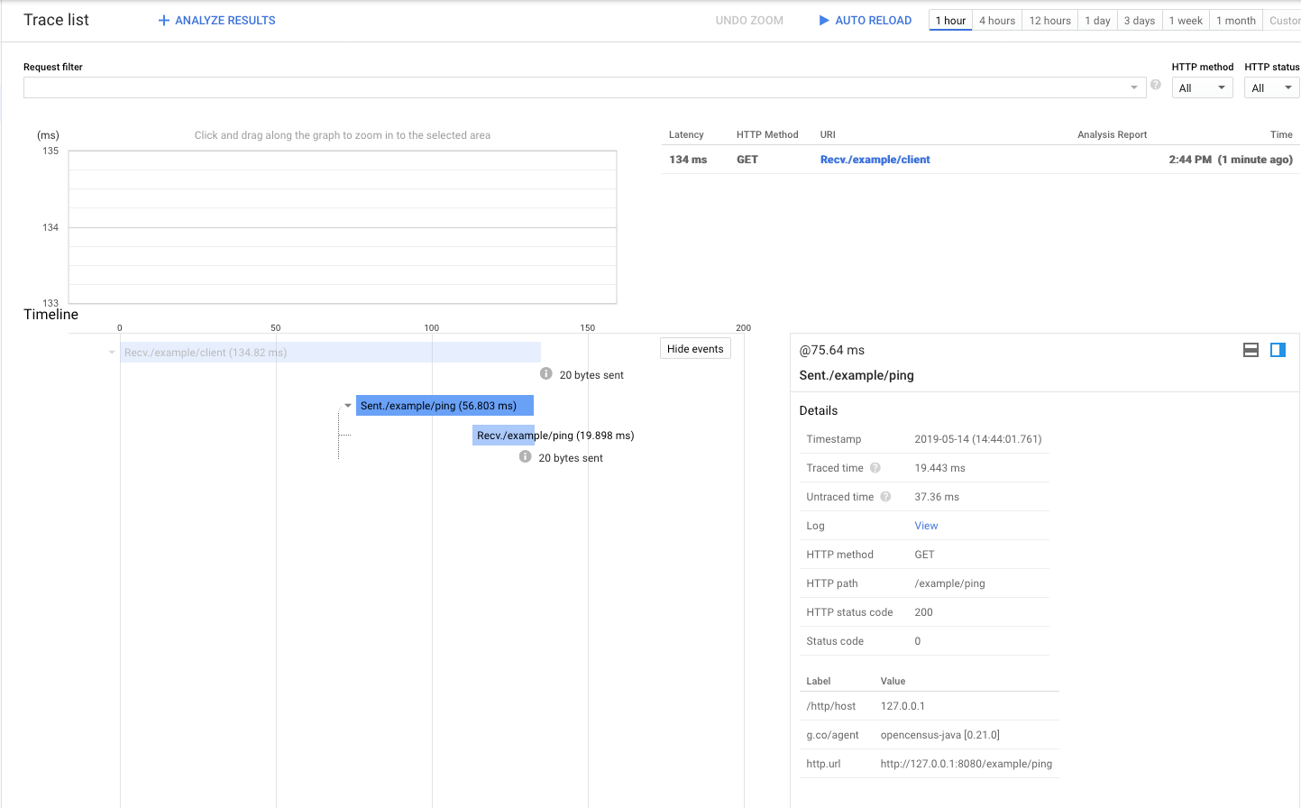The height and width of the screenshot is (808, 1301).
Task: Click the URI column header
Action: click(x=828, y=134)
